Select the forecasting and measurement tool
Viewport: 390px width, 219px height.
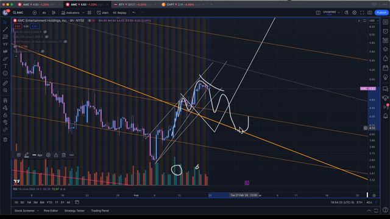5,51
